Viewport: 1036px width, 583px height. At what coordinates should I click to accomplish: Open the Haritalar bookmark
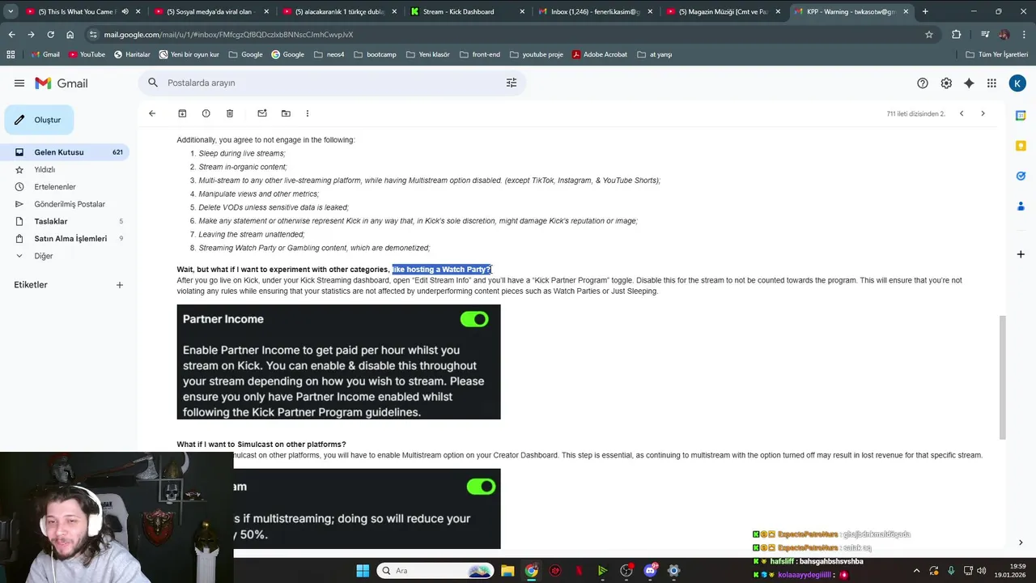[132, 54]
